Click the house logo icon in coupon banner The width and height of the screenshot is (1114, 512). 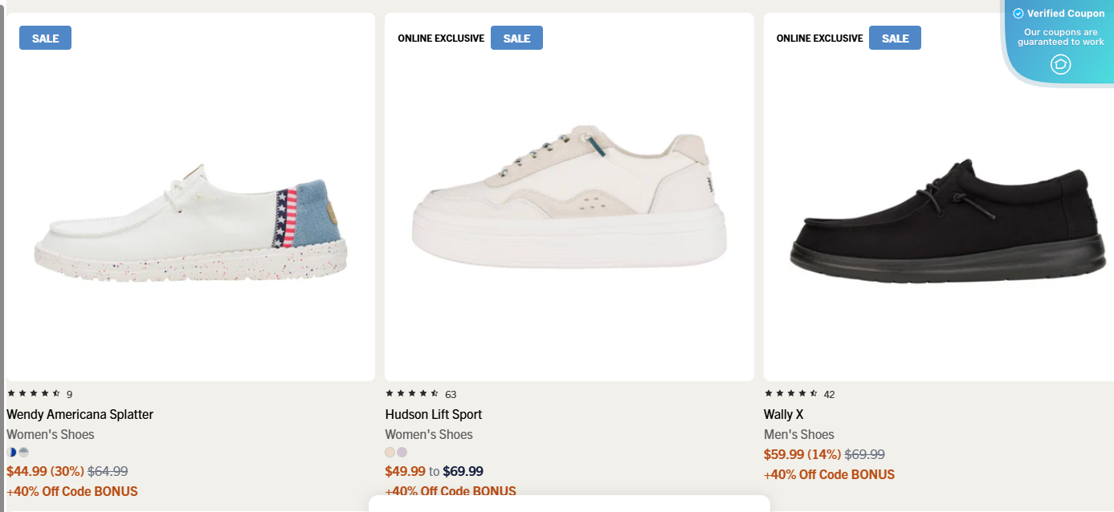click(1060, 64)
